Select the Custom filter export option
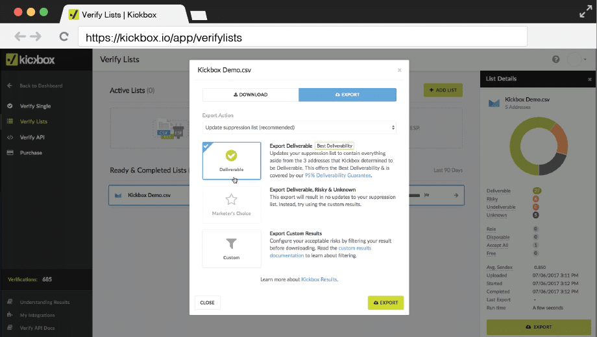The width and height of the screenshot is (597, 337). pyautogui.click(x=232, y=249)
